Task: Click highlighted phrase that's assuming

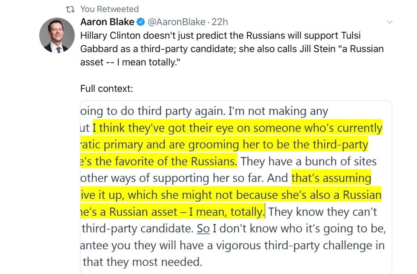Action: pos(331,178)
